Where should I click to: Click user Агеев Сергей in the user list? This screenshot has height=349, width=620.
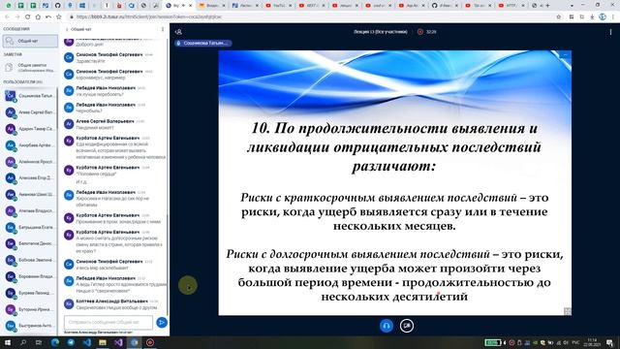30,112
